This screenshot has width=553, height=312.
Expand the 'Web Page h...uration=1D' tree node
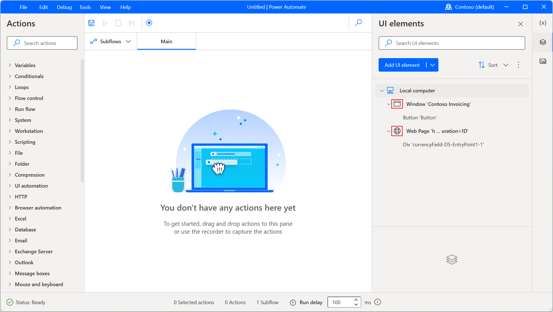click(x=388, y=131)
